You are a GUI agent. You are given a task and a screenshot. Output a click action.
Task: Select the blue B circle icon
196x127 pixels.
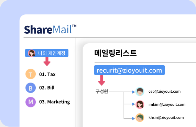(31, 88)
